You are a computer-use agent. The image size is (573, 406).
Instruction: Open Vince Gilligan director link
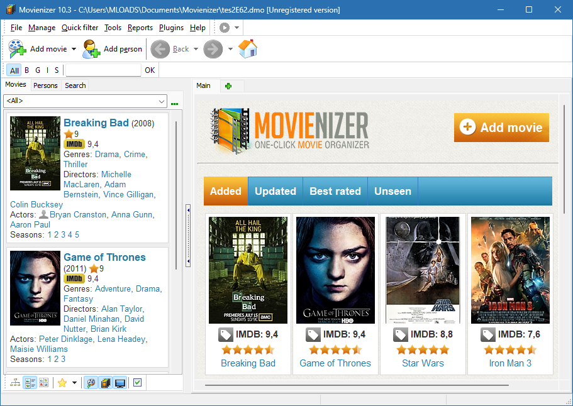coord(129,195)
